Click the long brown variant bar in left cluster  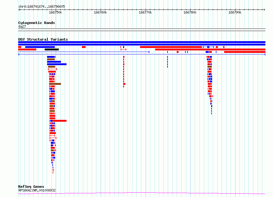point(55,84)
